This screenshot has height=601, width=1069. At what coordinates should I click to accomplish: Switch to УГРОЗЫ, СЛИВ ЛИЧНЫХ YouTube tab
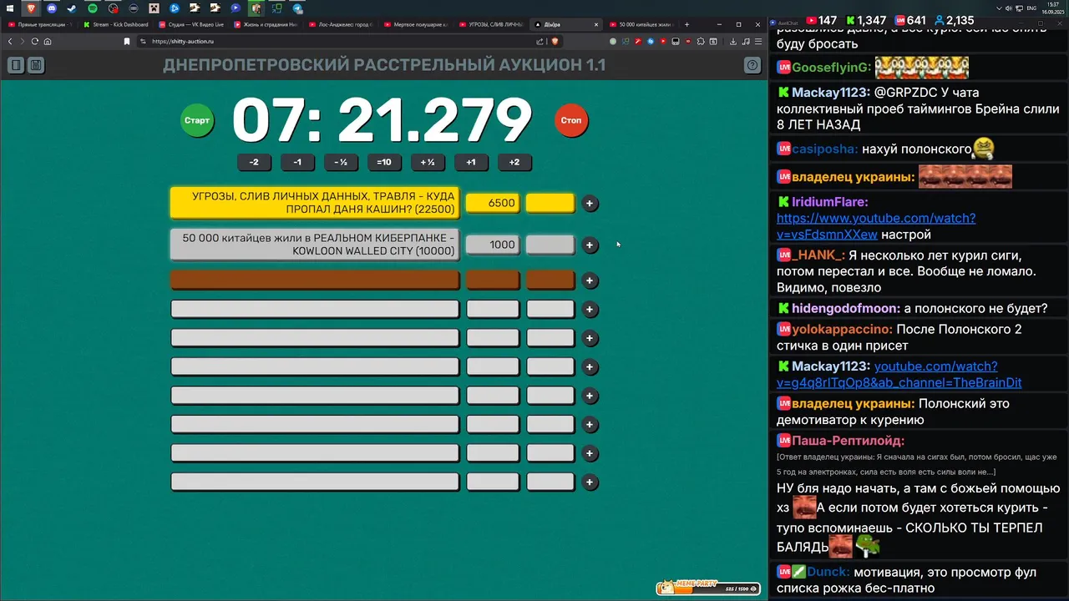pyautogui.click(x=492, y=24)
